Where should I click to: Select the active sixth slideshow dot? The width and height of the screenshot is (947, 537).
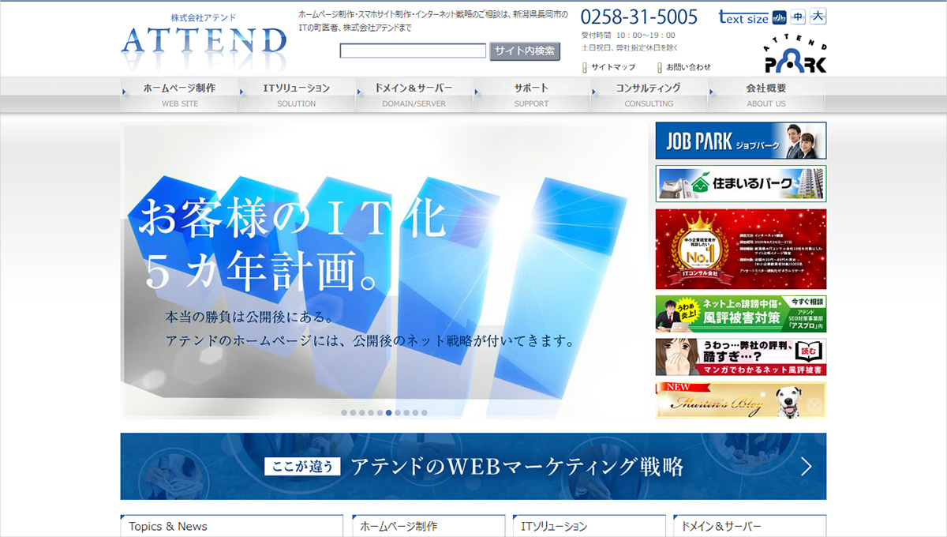(x=389, y=412)
